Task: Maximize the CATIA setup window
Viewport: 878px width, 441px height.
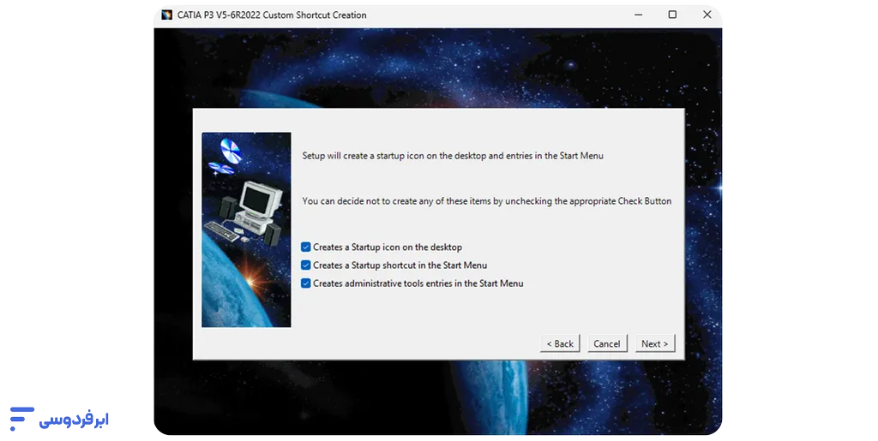Action: 672,15
